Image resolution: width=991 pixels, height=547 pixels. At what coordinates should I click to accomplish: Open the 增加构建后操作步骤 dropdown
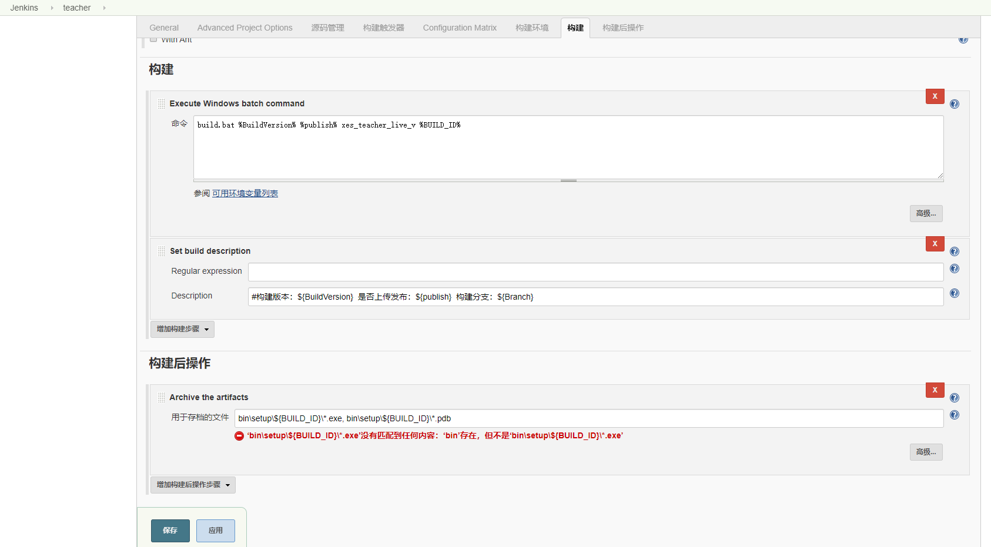click(x=193, y=485)
